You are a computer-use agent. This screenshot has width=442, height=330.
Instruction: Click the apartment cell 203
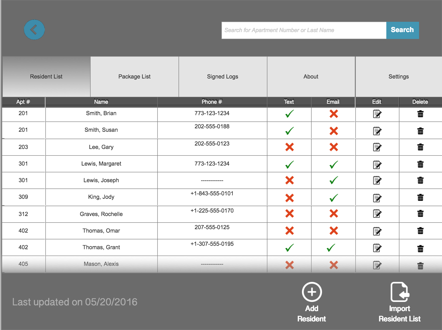23,147
